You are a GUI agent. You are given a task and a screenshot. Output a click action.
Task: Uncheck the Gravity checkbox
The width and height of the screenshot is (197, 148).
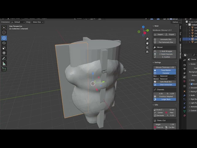tap(191, 84)
